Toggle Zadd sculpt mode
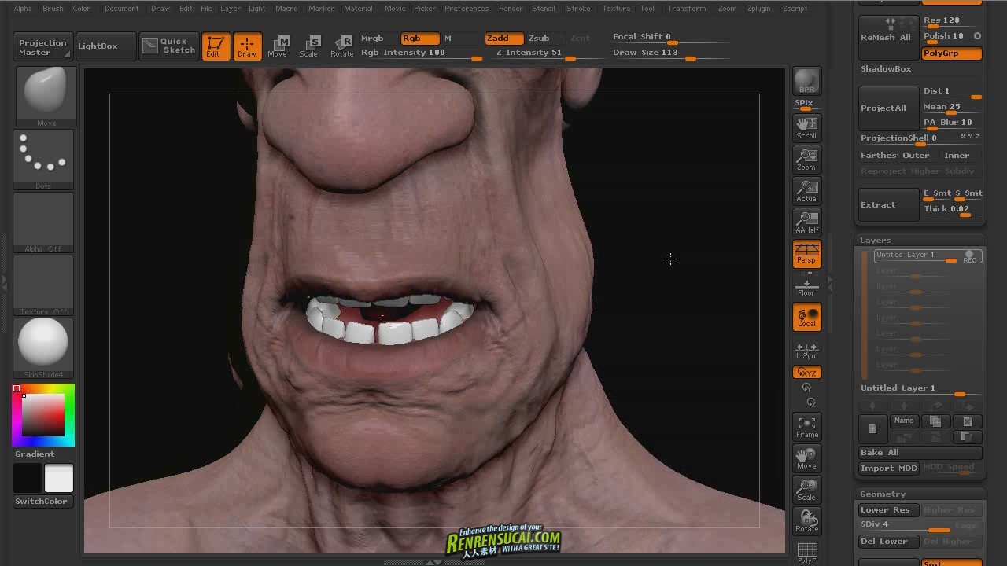This screenshot has width=1007, height=566. pyautogui.click(x=504, y=39)
